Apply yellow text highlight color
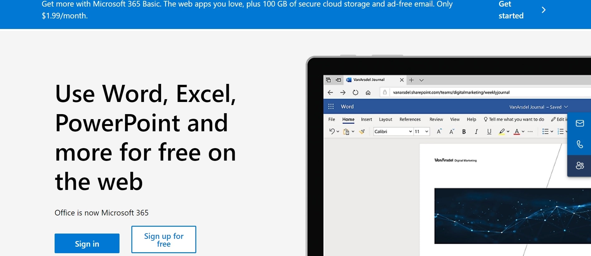Viewport: 591px width, 256px height. [x=502, y=132]
